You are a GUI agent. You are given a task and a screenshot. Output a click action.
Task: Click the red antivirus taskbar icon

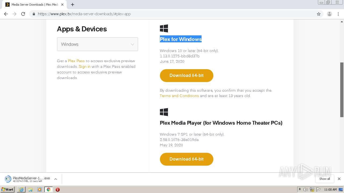(58, 190)
